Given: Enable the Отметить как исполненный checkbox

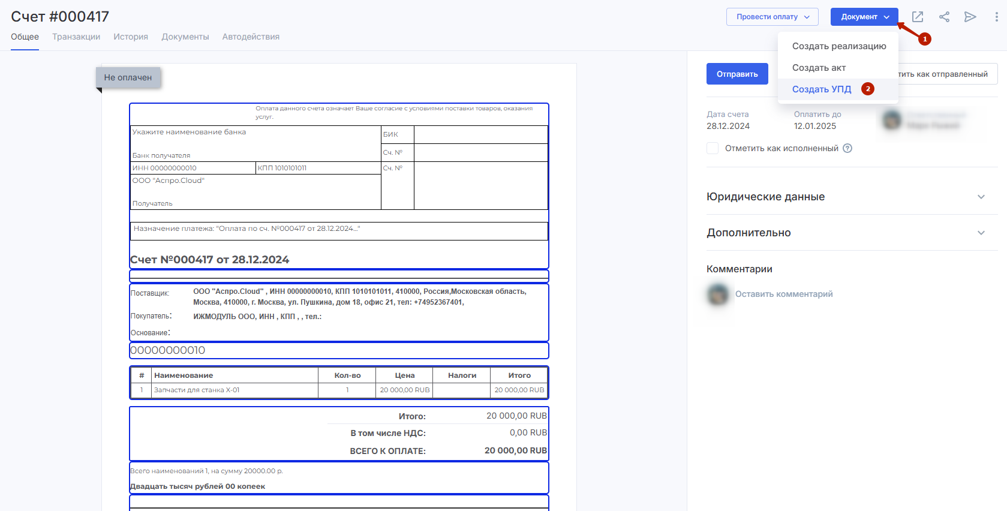Looking at the screenshot, I should point(713,148).
